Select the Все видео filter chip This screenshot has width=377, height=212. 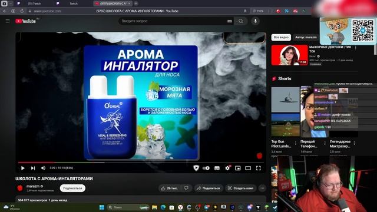(x=281, y=37)
